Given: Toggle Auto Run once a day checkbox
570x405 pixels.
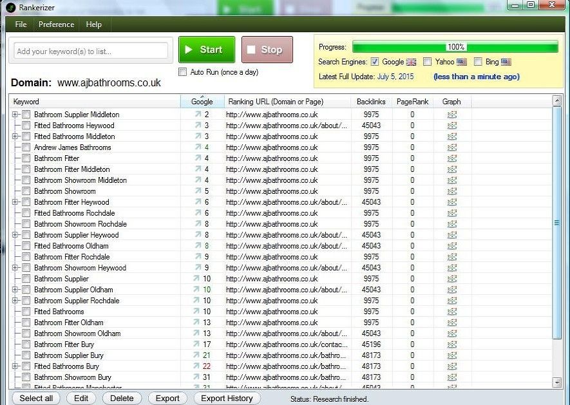Looking at the screenshot, I should click(x=182, y=72).
